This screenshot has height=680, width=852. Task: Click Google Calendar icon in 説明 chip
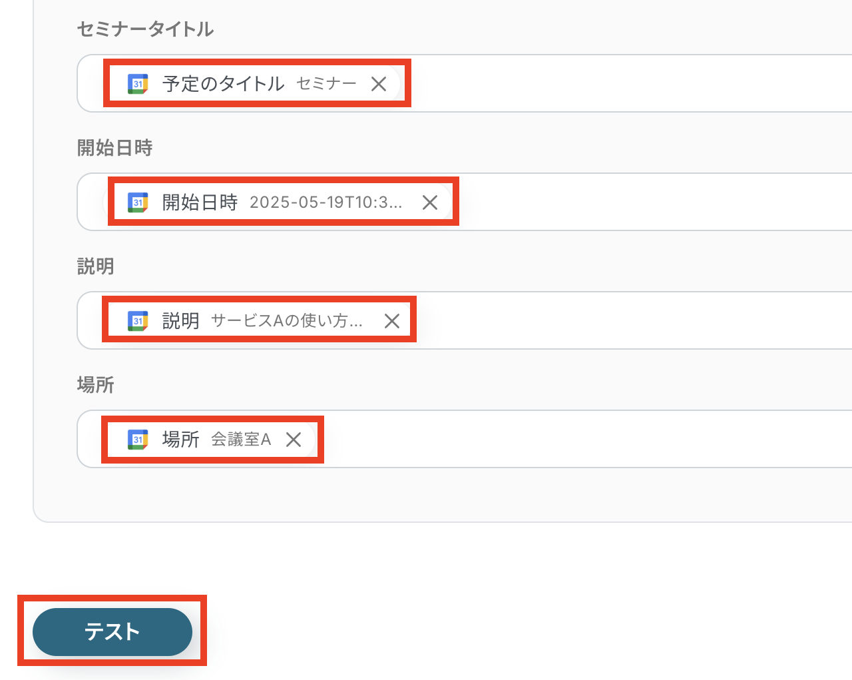138,321
